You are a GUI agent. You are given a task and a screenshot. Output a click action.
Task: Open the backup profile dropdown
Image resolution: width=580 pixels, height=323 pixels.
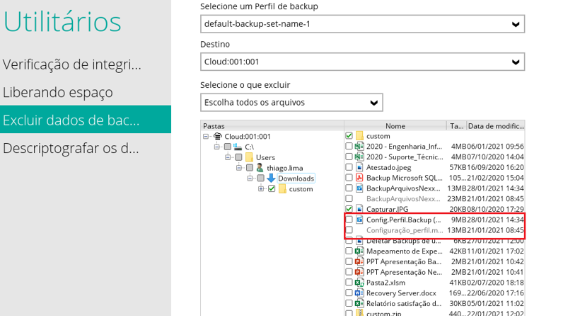tap(362, 25)
